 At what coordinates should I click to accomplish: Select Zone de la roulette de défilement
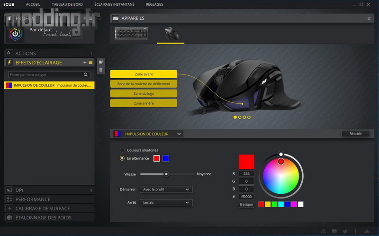(x=144, y=84)
